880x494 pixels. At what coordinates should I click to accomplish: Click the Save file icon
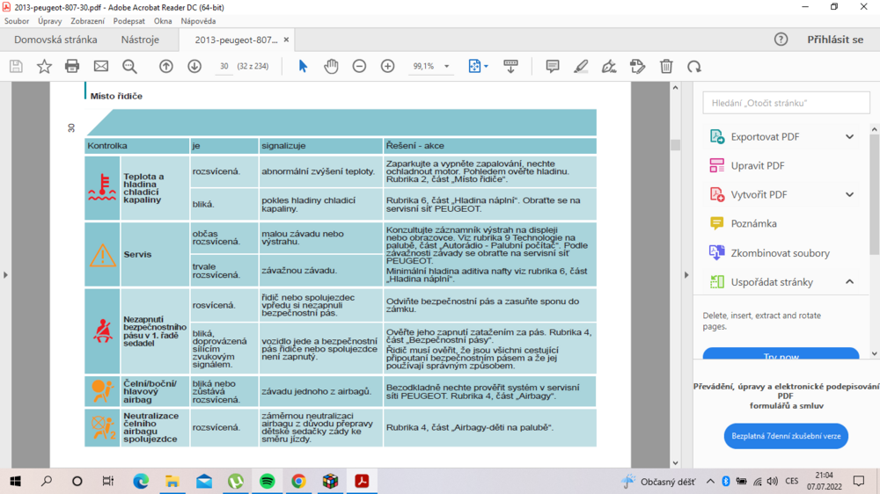pyautogui.click(x=16, y=66)
